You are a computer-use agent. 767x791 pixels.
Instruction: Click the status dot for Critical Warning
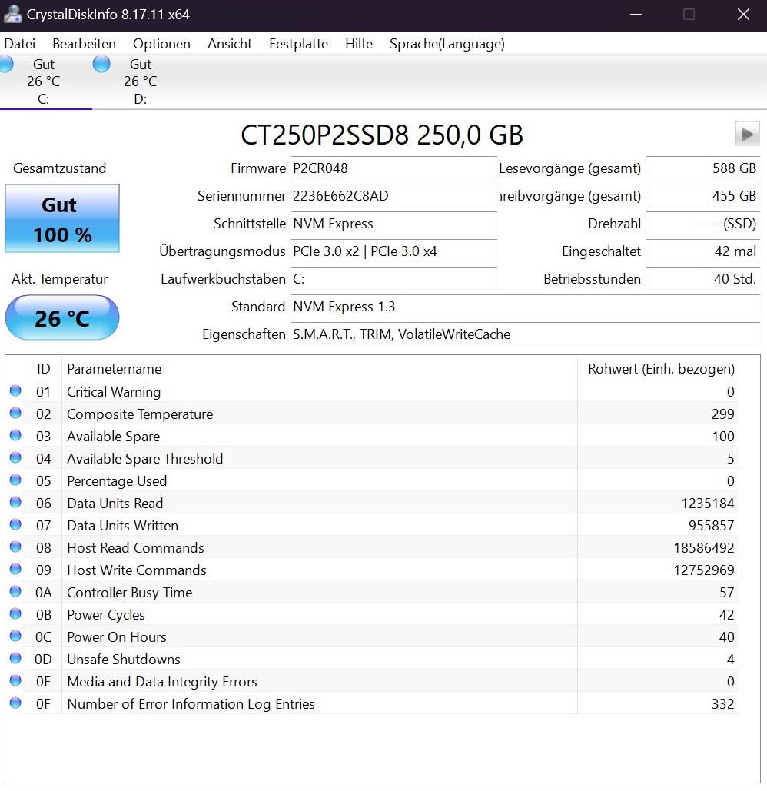(x=15, y=391)
